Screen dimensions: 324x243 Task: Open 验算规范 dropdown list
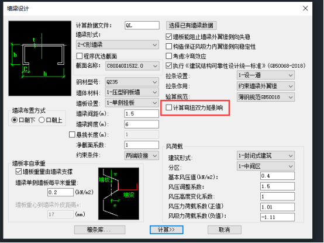pos(266,97)
